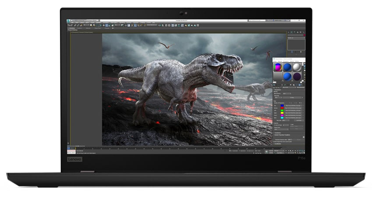Viewport: 372px width, 197px height.
Task: Click the large Set Keys plus button
Action: 267,151
